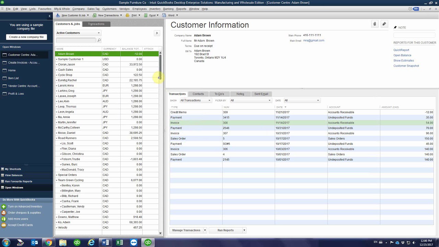The width and height of the screenshot is (439, 247).
Task: Select the Credit Memo 309 transaction row
Action: (301, 112)
